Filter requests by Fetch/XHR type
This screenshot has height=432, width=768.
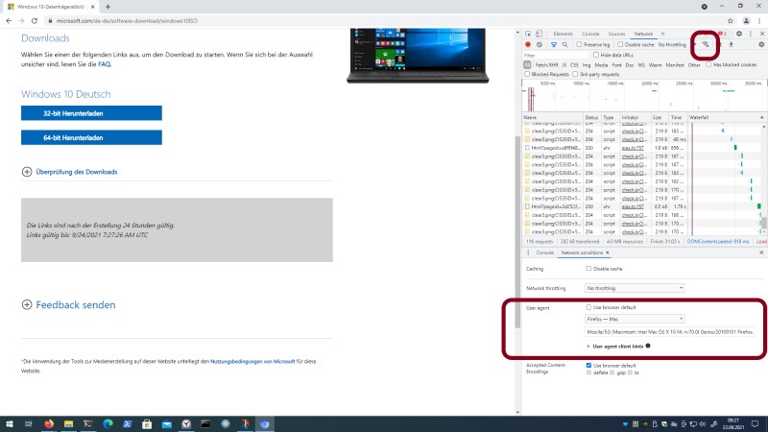pos(546,64)
